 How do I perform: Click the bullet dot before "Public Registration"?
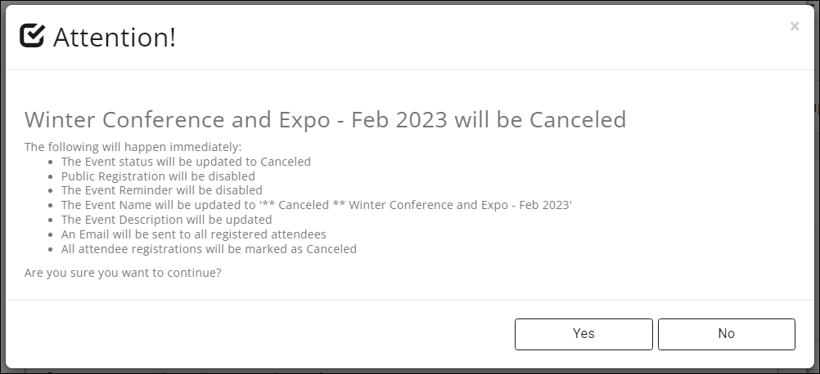[x=52, y=176]
